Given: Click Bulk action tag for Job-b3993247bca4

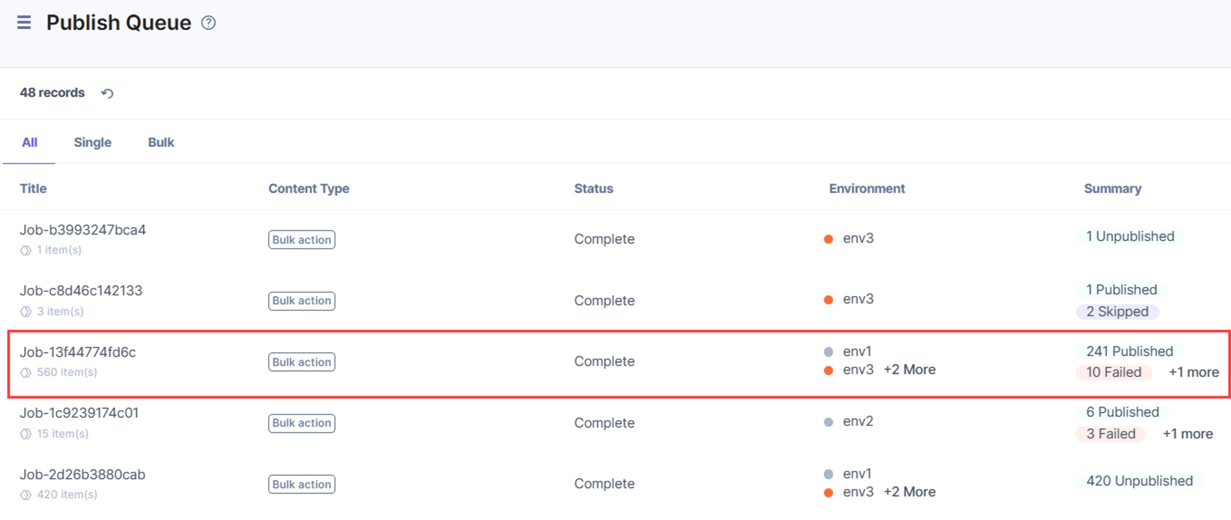Looking at the screenshot, I should pyautogui.click(x=302, y=240).
